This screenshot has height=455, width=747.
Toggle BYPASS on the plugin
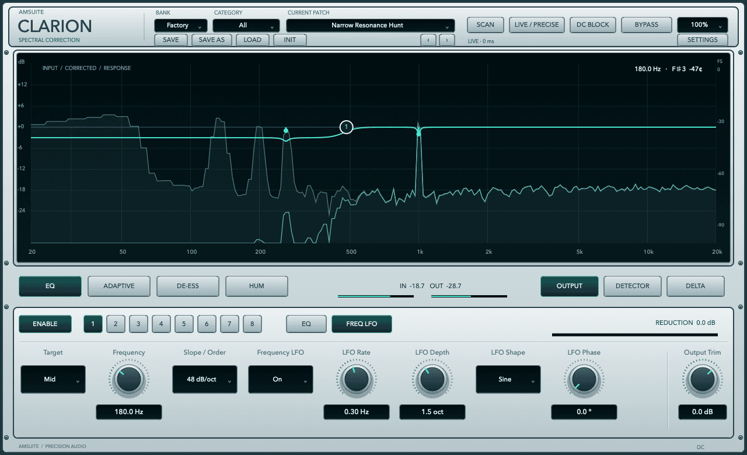tap(646, 24)
